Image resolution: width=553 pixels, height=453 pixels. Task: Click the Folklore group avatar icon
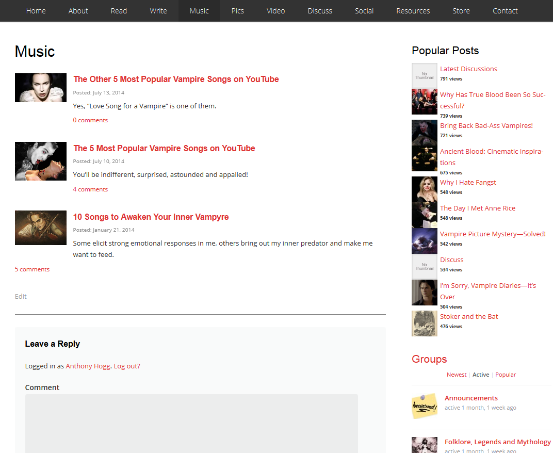pyautogui.click(x=424, y=445)
